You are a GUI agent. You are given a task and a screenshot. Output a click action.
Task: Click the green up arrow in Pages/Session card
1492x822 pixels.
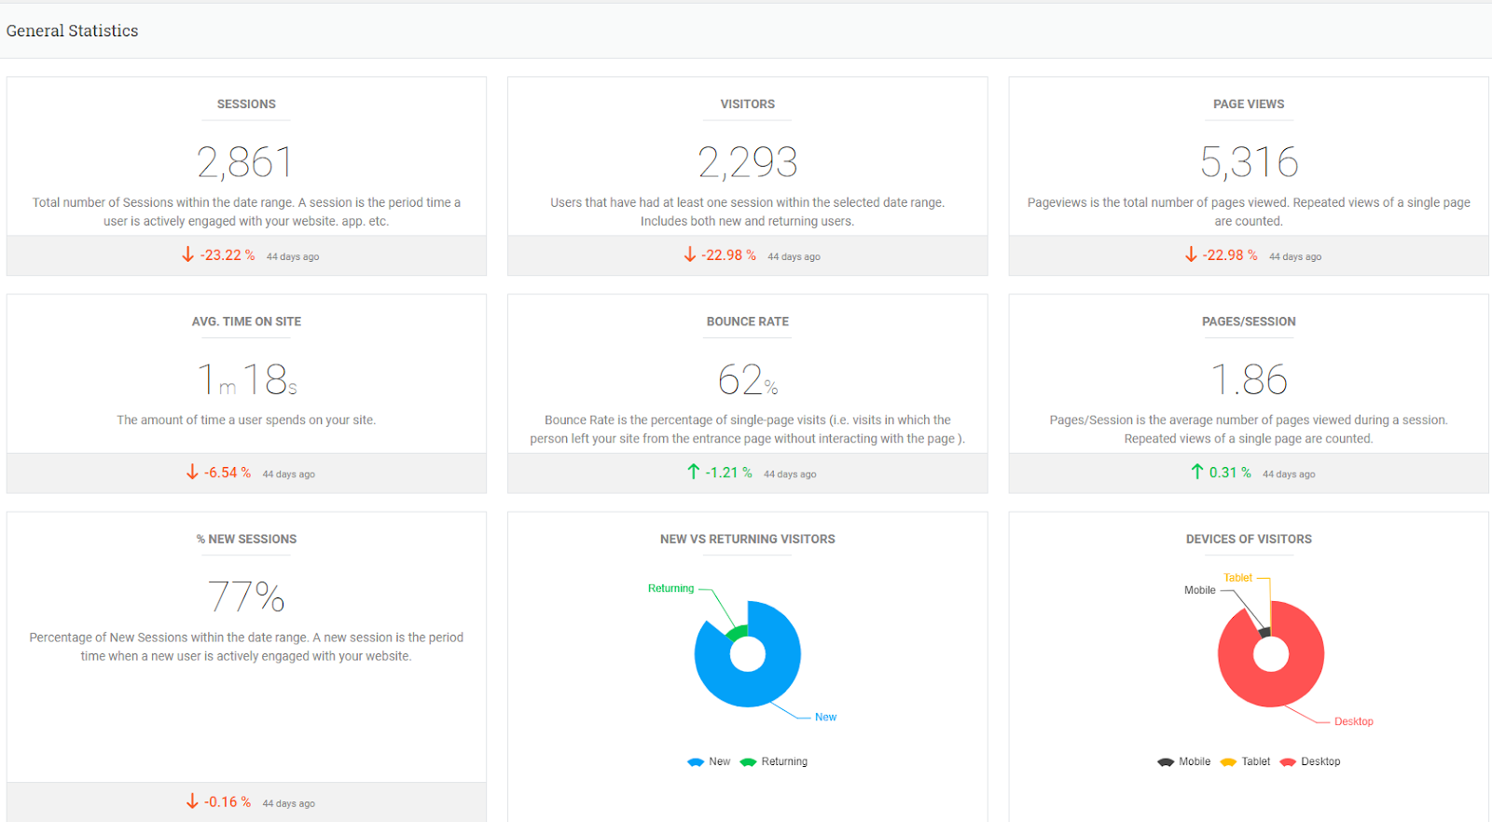pyautogui.click(x=1197, y=472)
